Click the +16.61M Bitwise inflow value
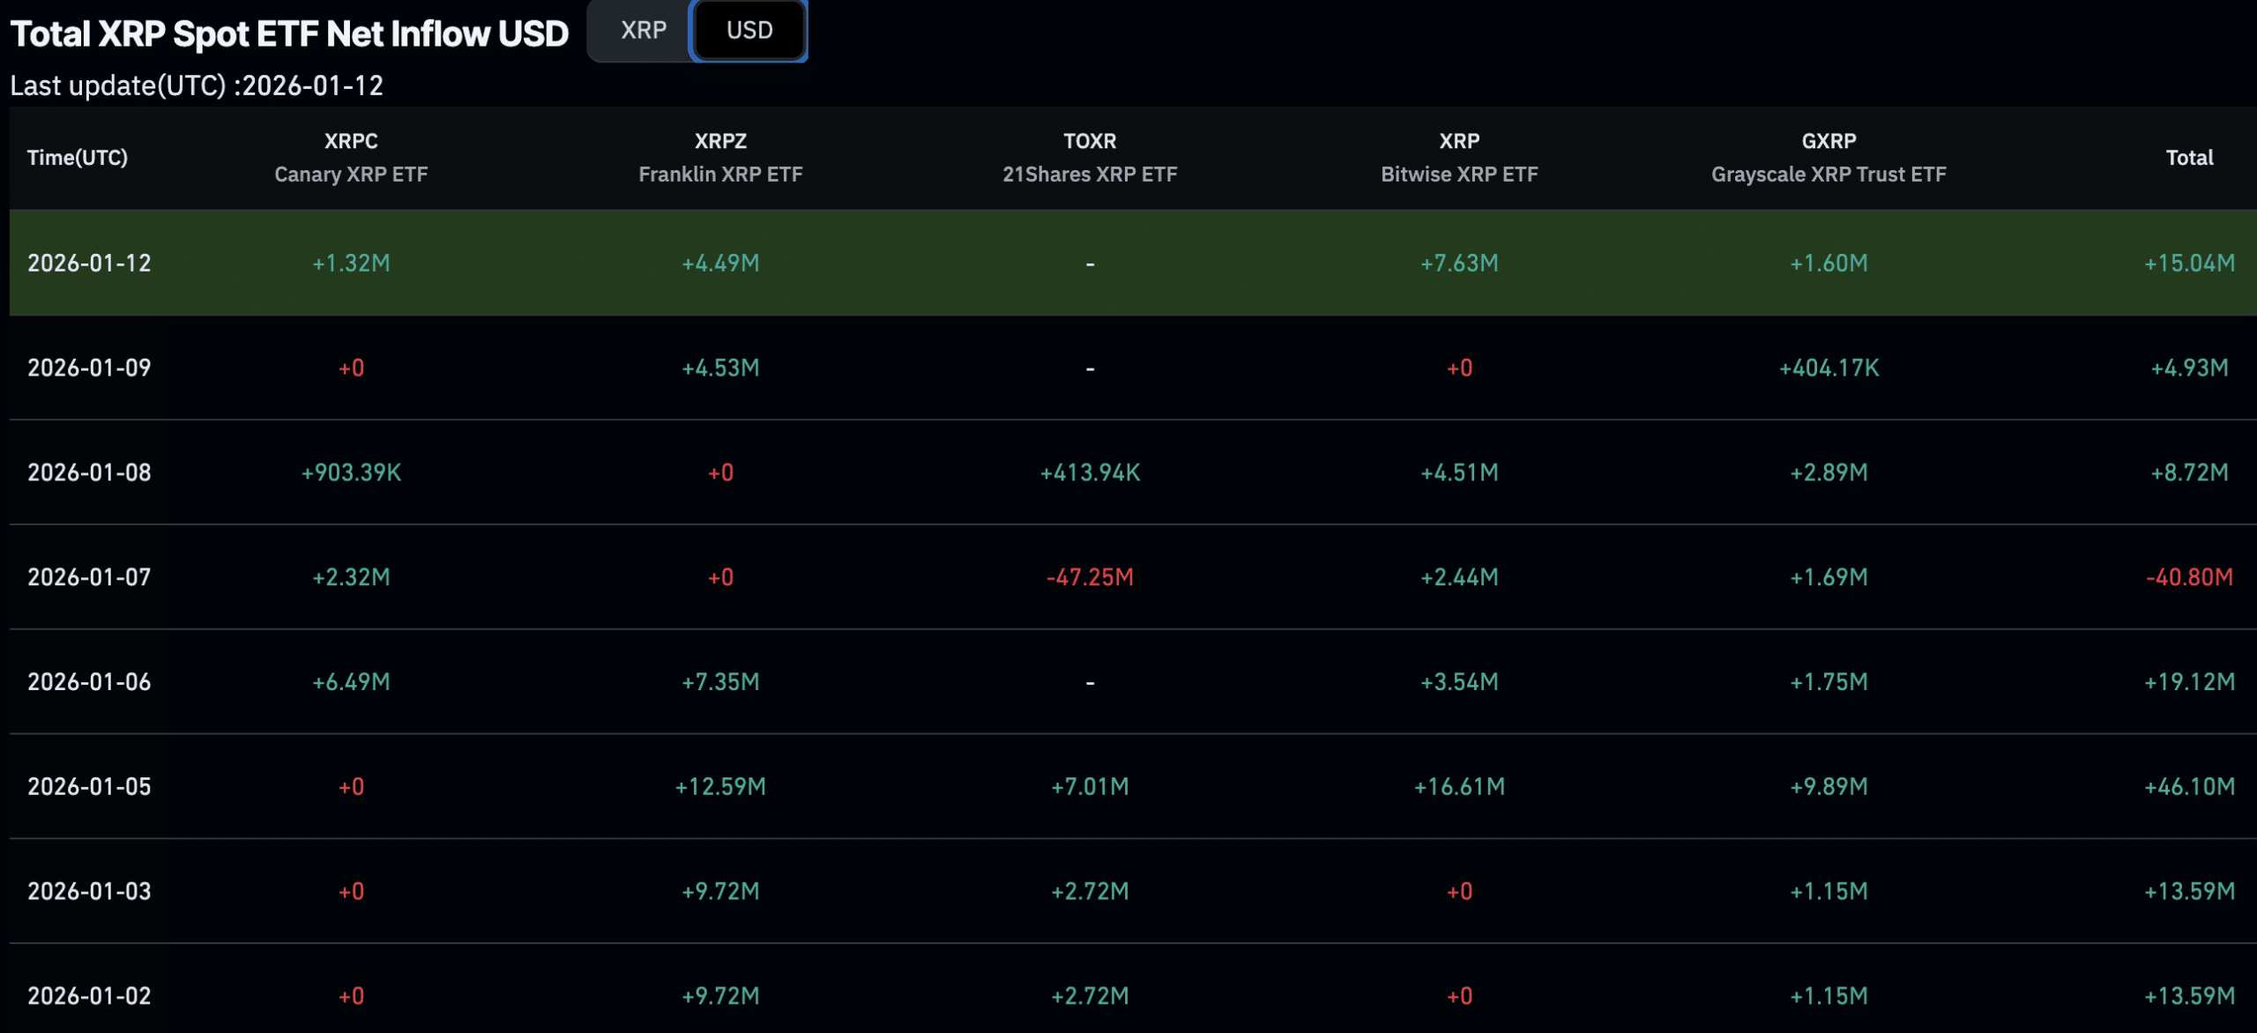The width and height of the screenshot is (2257, 1033). point(1459,786)
